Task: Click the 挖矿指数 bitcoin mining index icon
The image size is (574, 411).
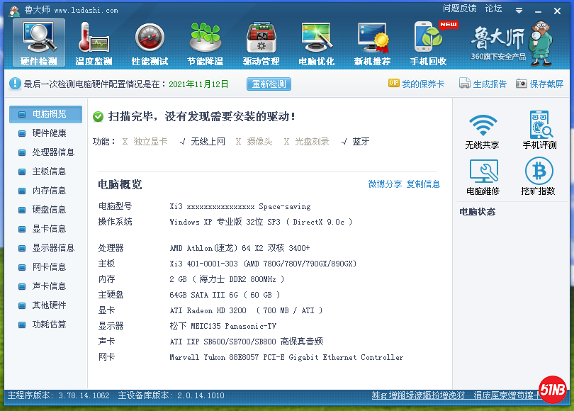Action: point(539,177)
